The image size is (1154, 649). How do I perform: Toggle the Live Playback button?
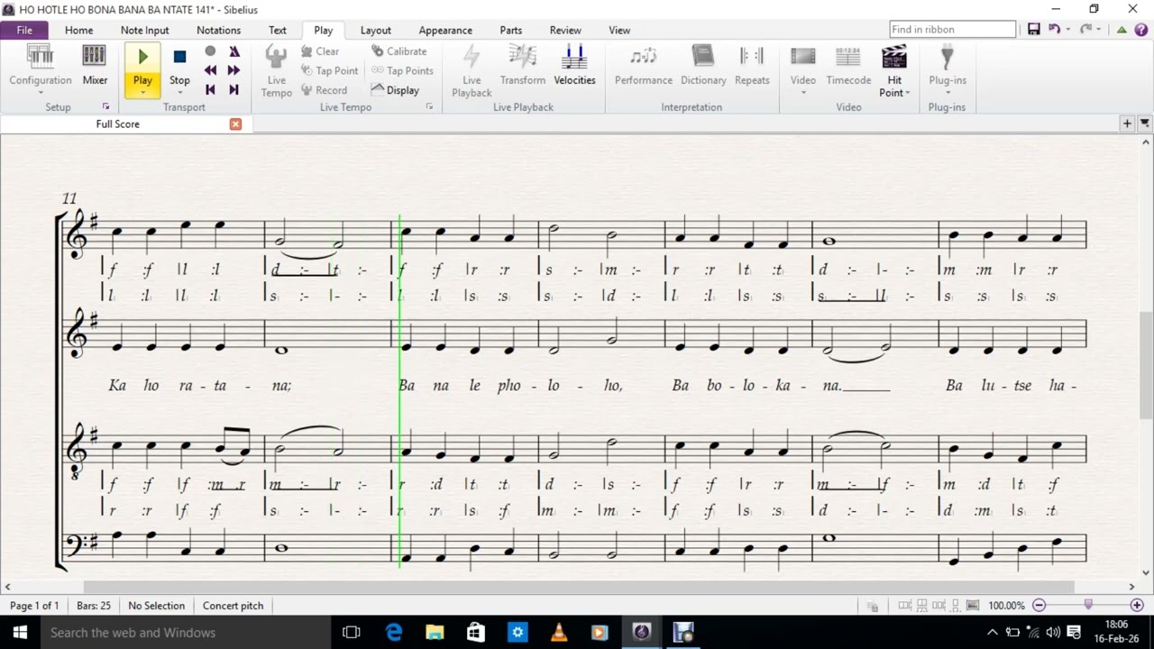pos(472,70)
